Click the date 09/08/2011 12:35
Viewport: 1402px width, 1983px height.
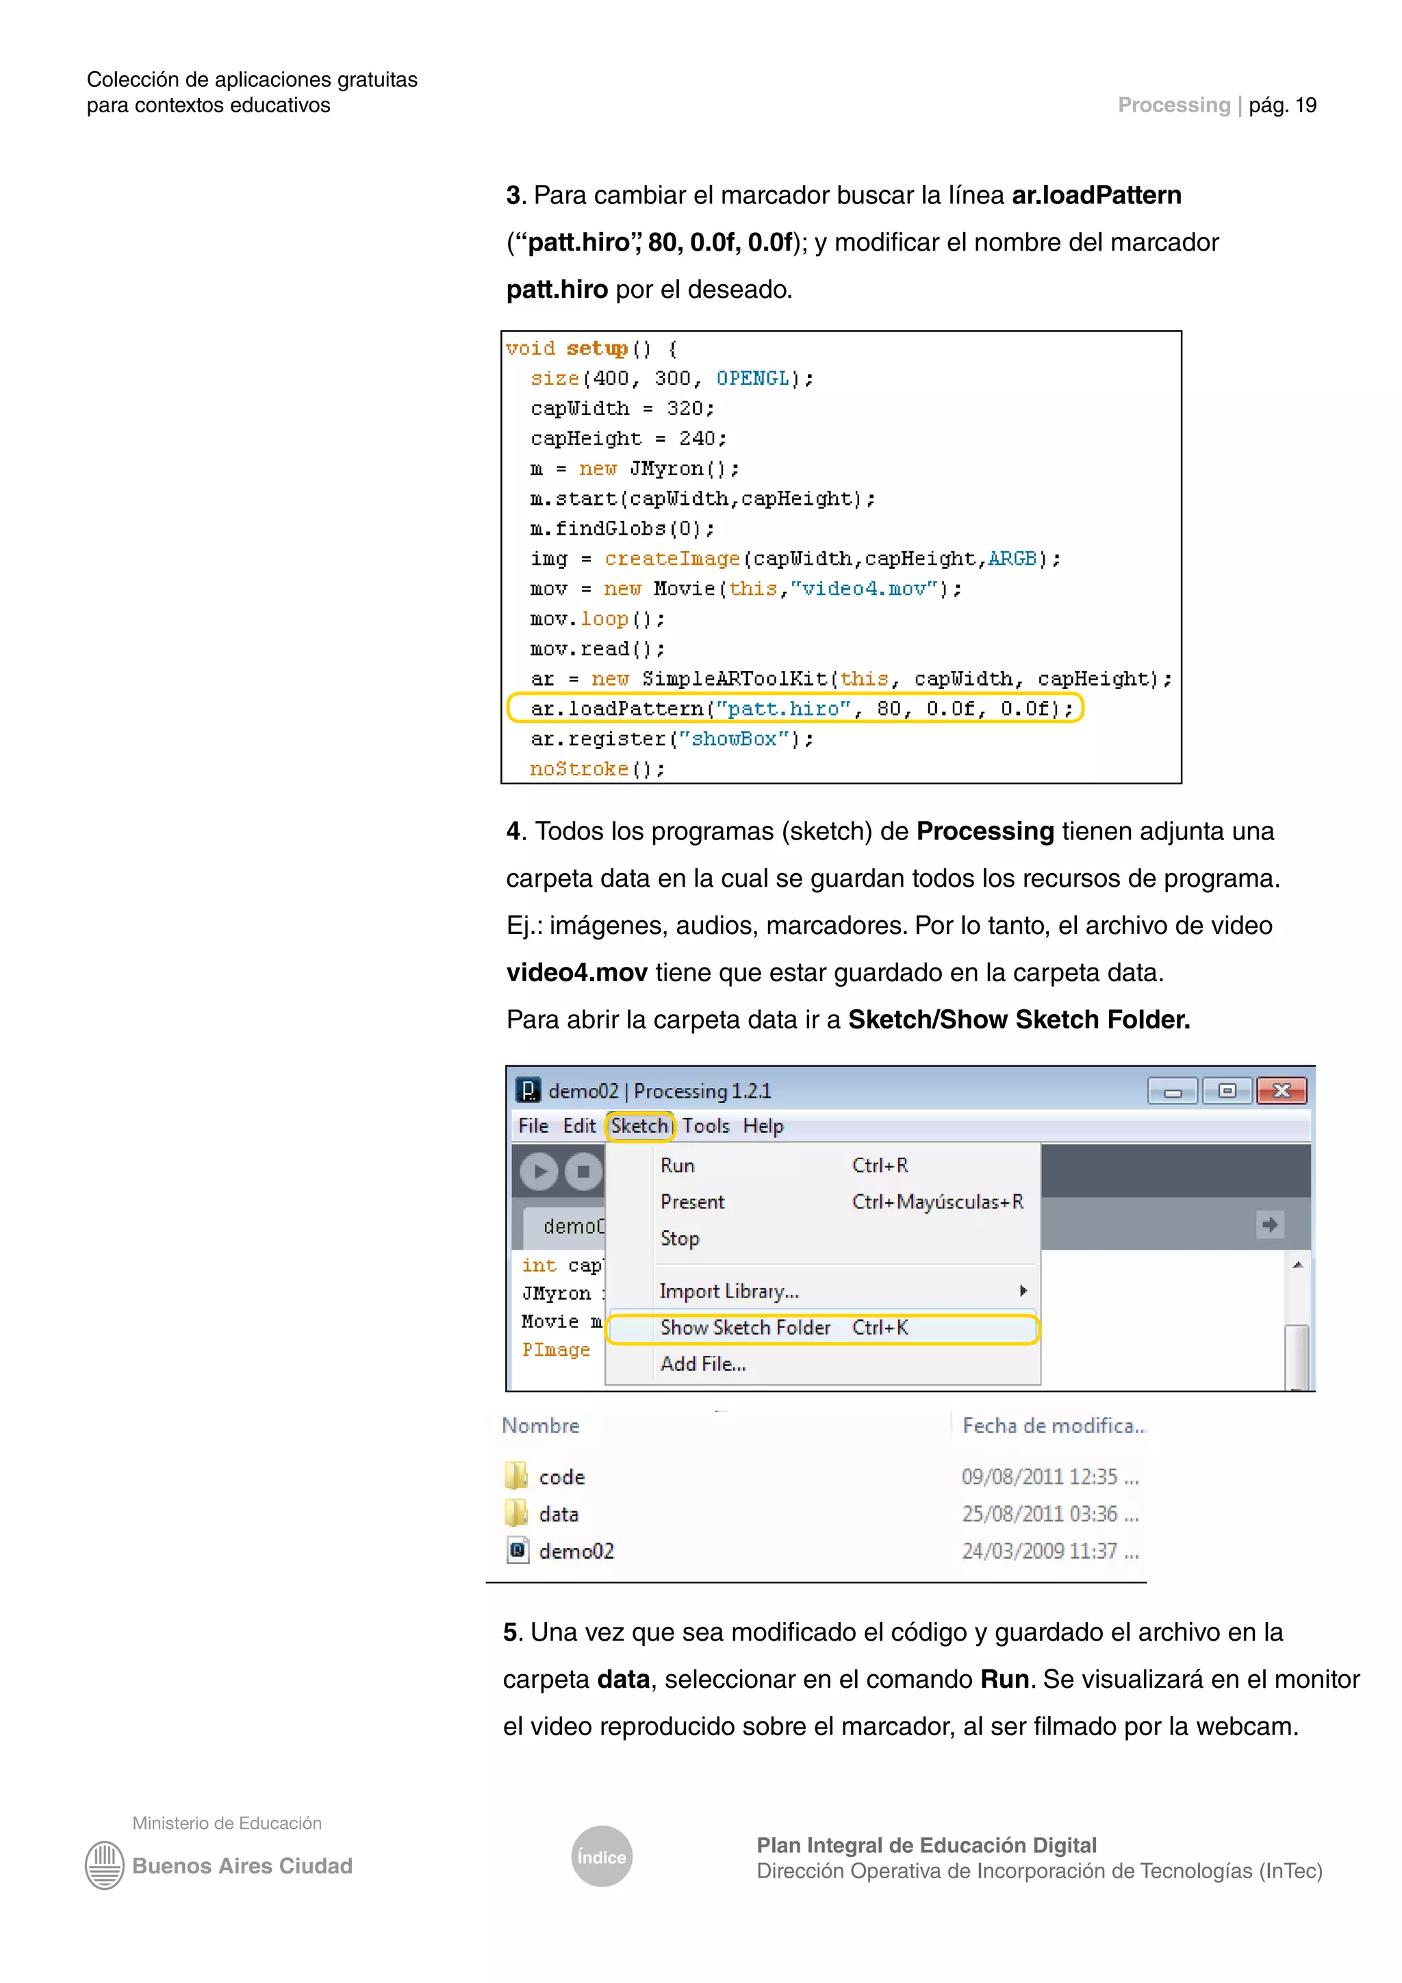coord(1051,1477)
